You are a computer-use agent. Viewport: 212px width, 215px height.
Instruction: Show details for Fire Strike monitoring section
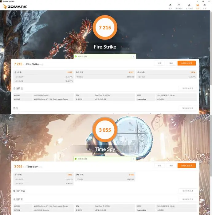(188, 108)
